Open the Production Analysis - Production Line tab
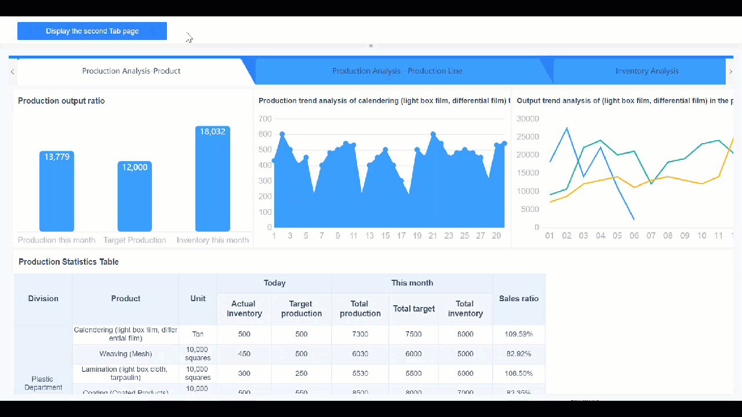 [x=398, y=71]
